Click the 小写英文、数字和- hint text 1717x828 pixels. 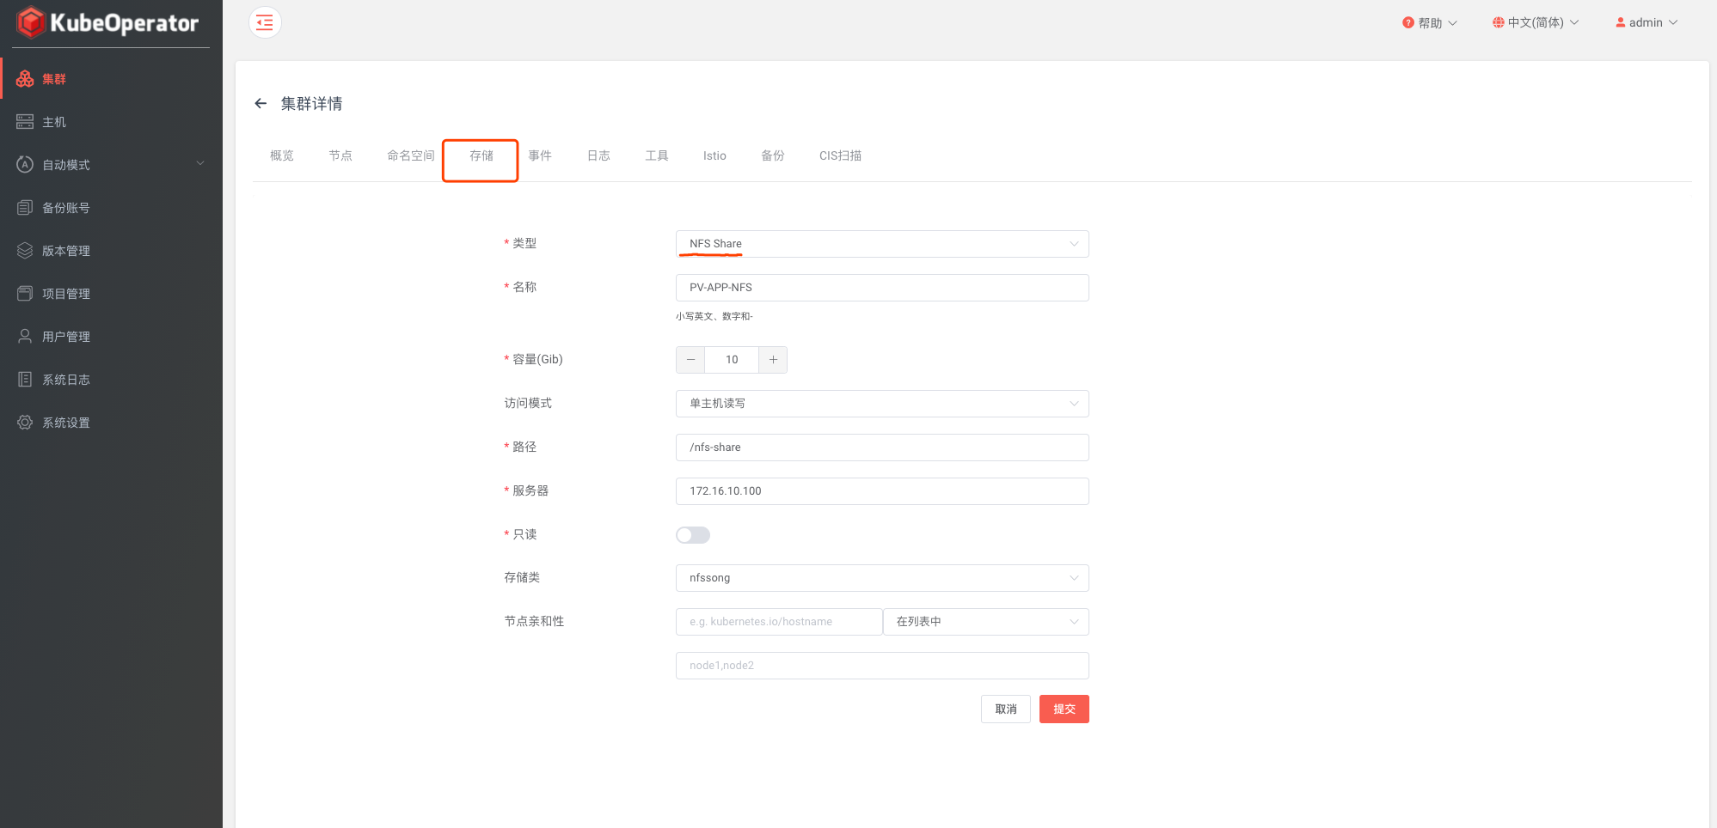pyautogui.click(x=714, y=316)
